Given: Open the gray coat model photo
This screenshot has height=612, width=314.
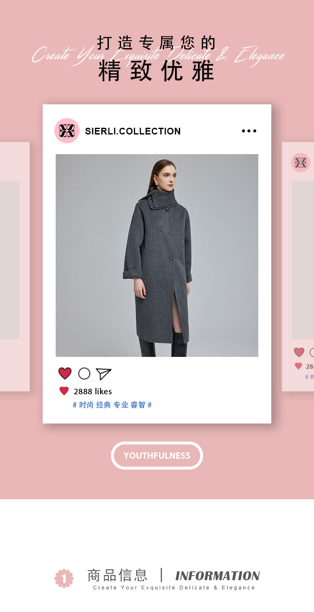Looking at the screenshot, I should (157, 256).
